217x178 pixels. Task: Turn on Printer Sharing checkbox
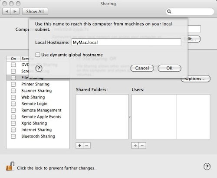tap(13, 84)
